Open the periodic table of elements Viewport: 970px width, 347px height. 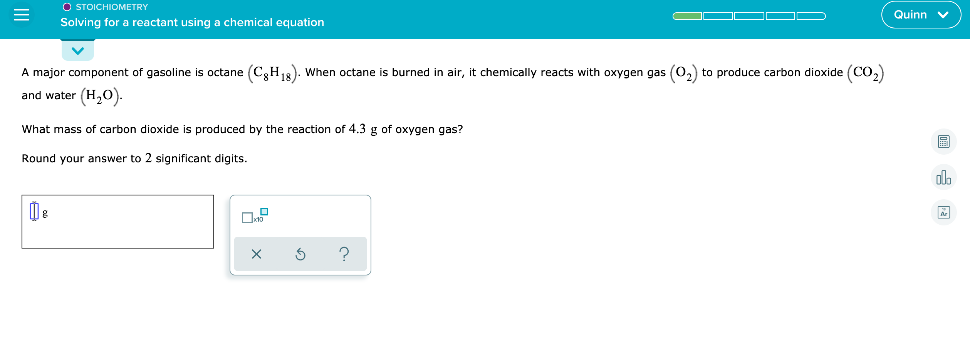[944, 212]
